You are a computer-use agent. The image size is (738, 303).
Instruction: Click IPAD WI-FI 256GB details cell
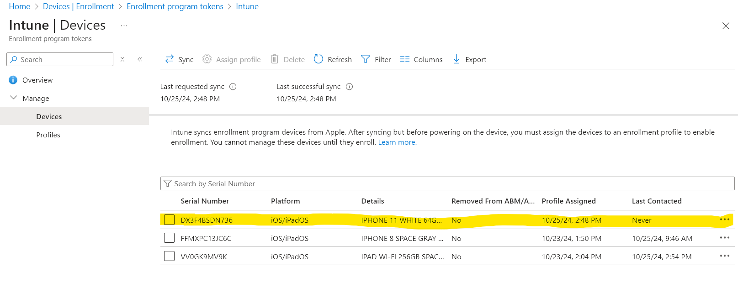(x=403, y=256)
